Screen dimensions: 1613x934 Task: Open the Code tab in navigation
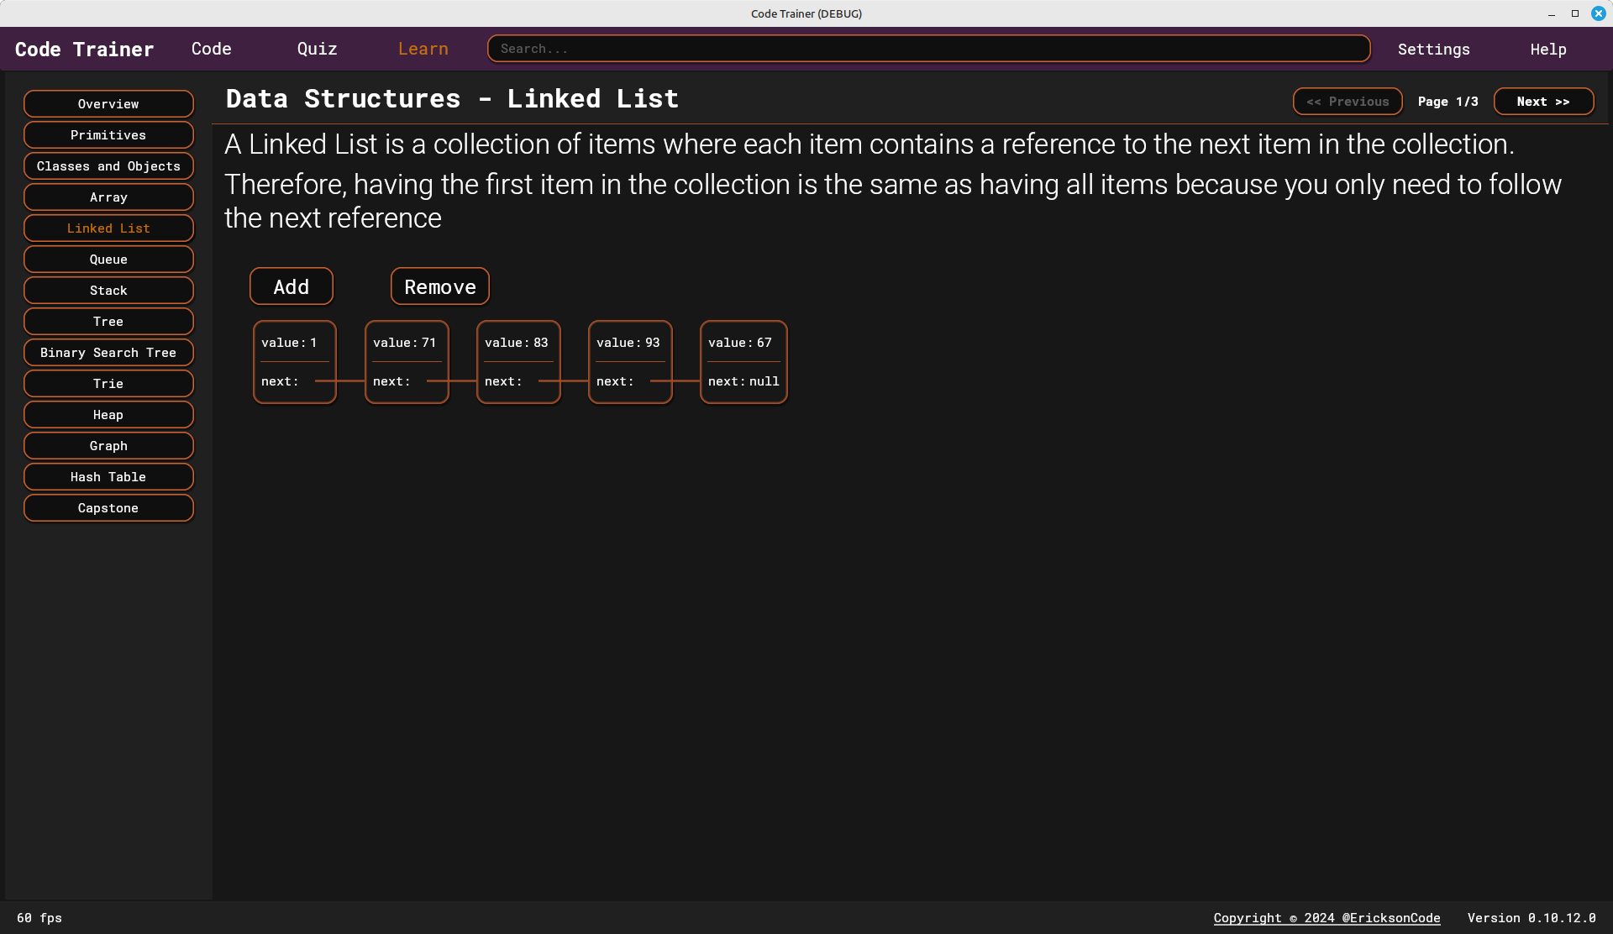[211, 48]
